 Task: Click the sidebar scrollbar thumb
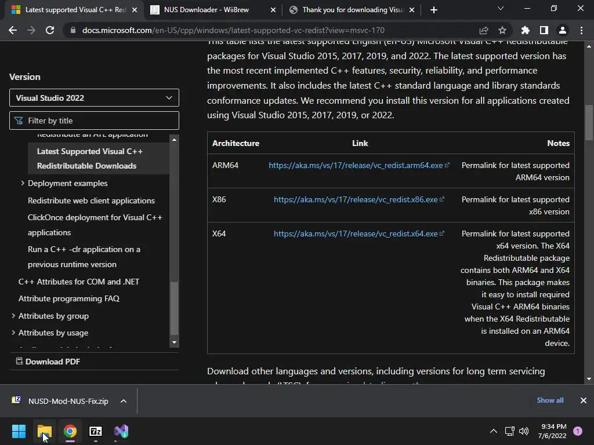pos(174,308)
